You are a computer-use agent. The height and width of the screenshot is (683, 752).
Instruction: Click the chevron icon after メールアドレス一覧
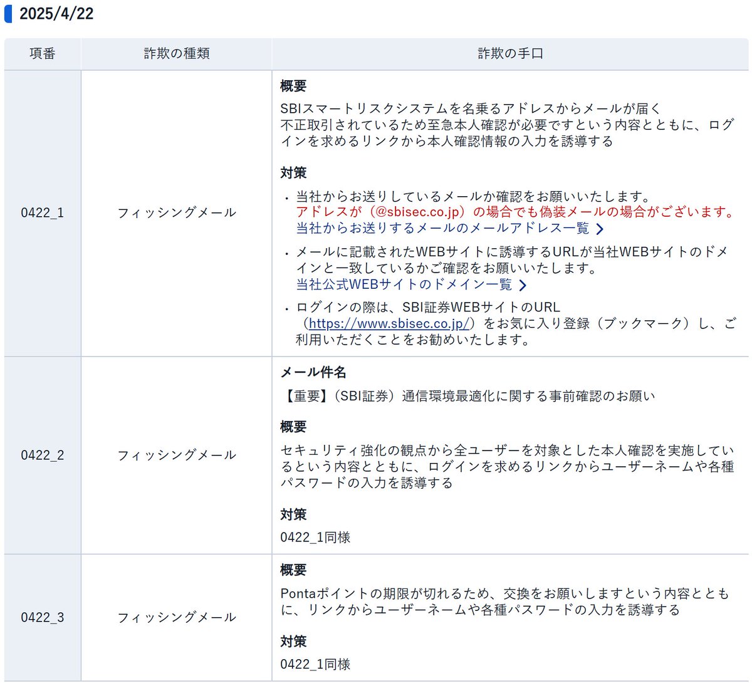click(x=600, y=229)
